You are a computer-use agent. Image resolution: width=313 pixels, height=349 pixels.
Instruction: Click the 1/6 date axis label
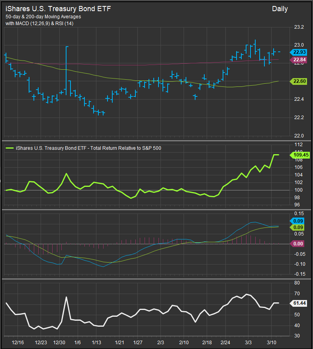78,342
